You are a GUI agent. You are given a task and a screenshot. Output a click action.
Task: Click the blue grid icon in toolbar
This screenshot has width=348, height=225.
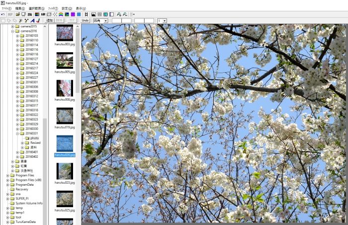(x=79, y=14)
